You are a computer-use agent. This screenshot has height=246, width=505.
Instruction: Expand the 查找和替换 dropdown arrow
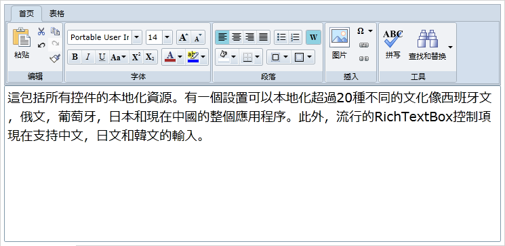(450, 47)
